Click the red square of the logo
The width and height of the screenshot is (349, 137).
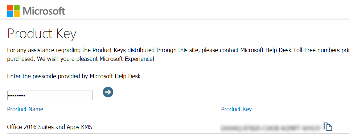10,8
